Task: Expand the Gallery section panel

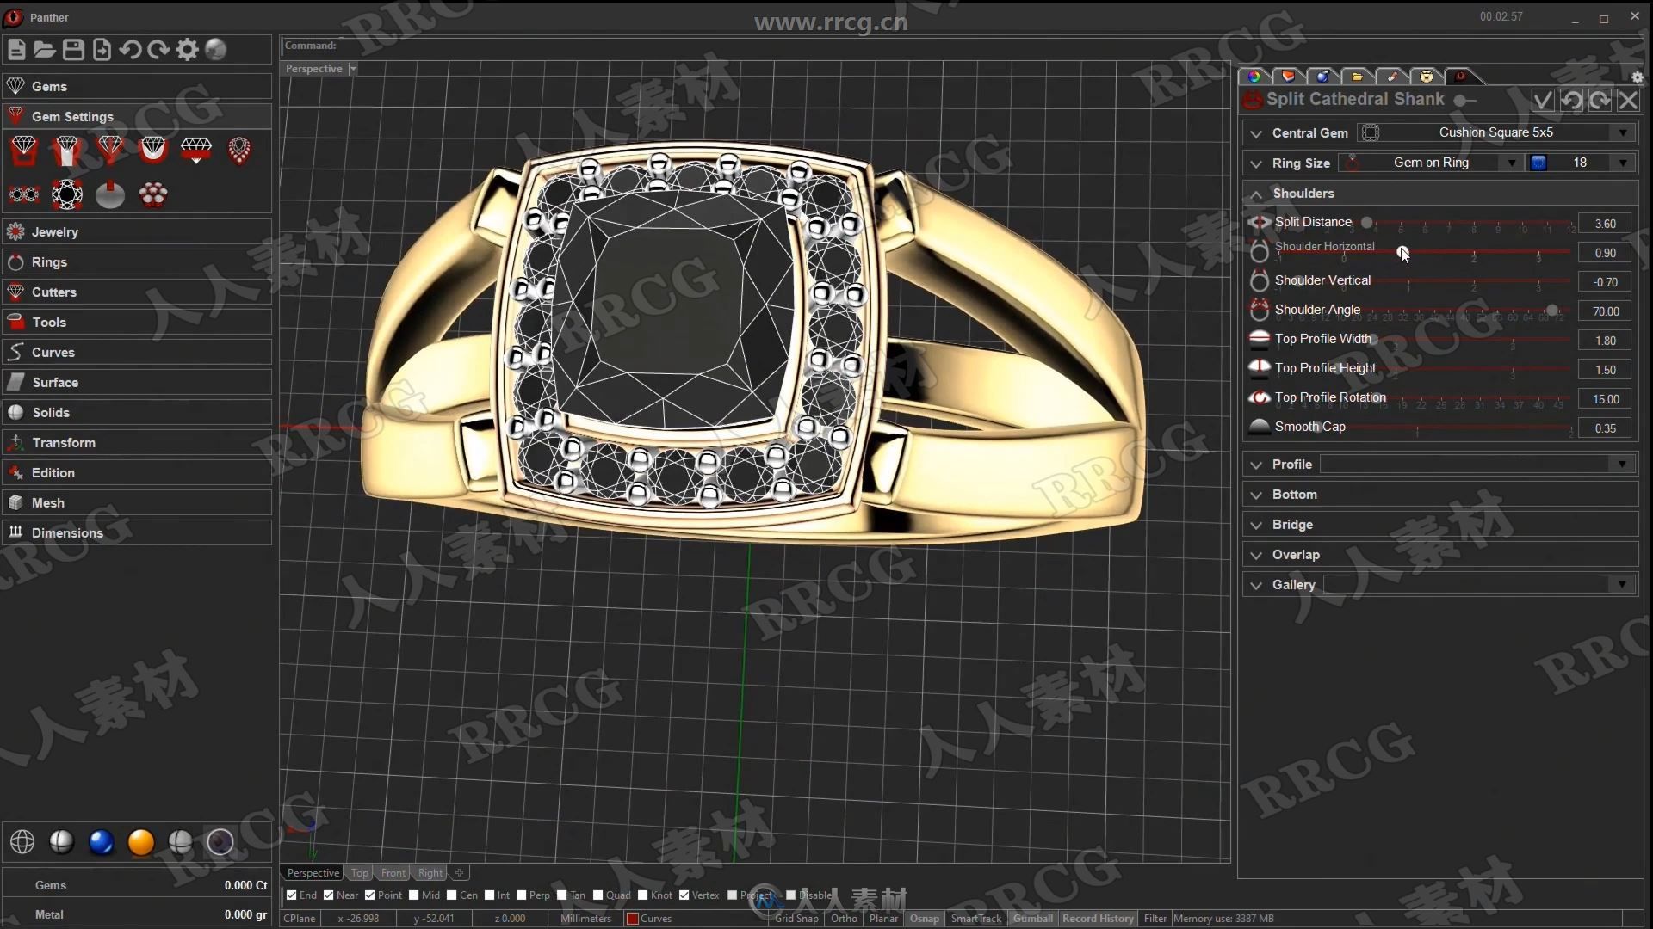Action: 1255,583
